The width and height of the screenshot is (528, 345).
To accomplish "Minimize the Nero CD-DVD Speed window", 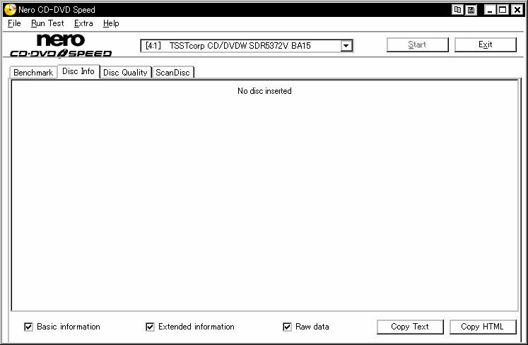I will 490,10.
